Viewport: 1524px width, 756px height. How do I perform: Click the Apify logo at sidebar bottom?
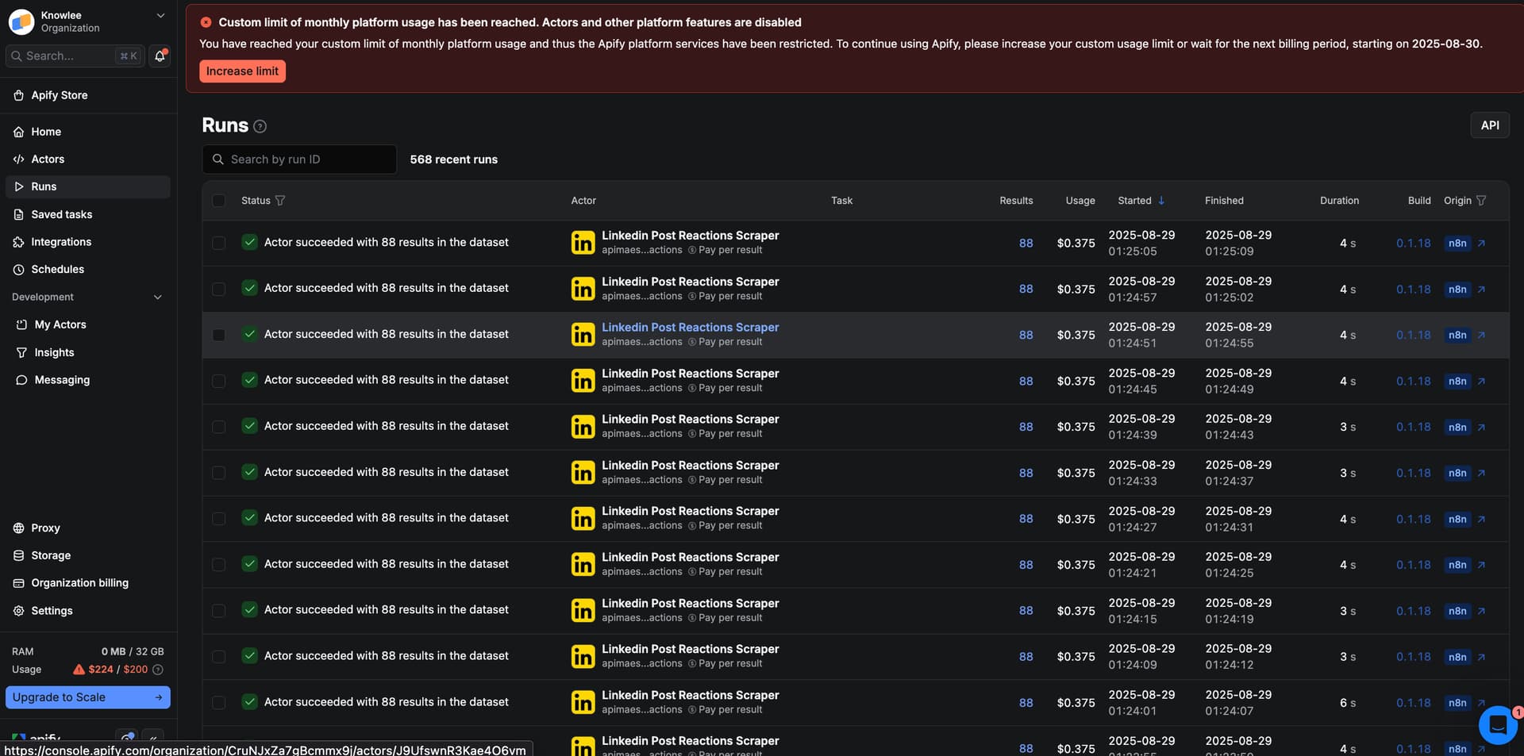click(x=37, y=739)
